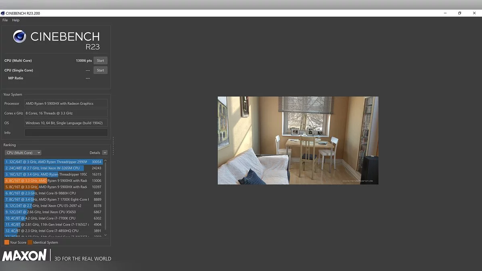
Task: Select ranking row 16C/32T Threadripper 1950
Action: [x=53, y=174]
